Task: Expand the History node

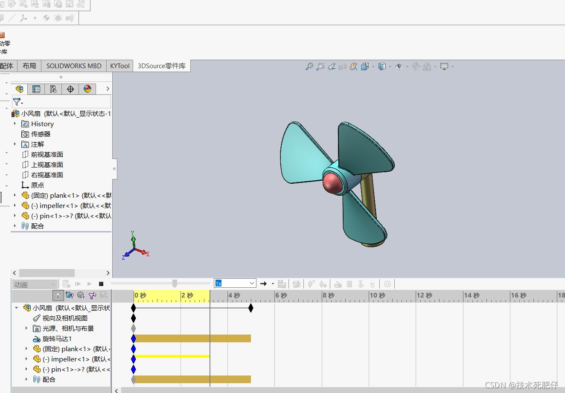Action: pos(15,124)
